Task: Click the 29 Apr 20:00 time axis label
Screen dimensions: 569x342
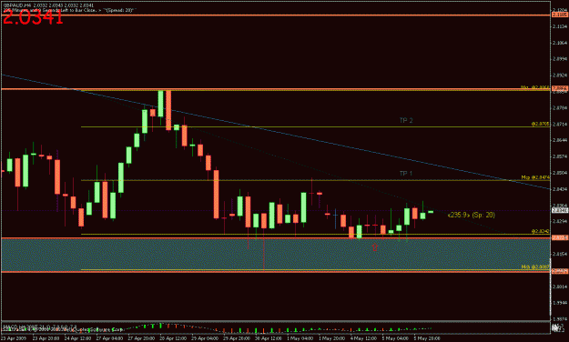Action: [237, 338]
